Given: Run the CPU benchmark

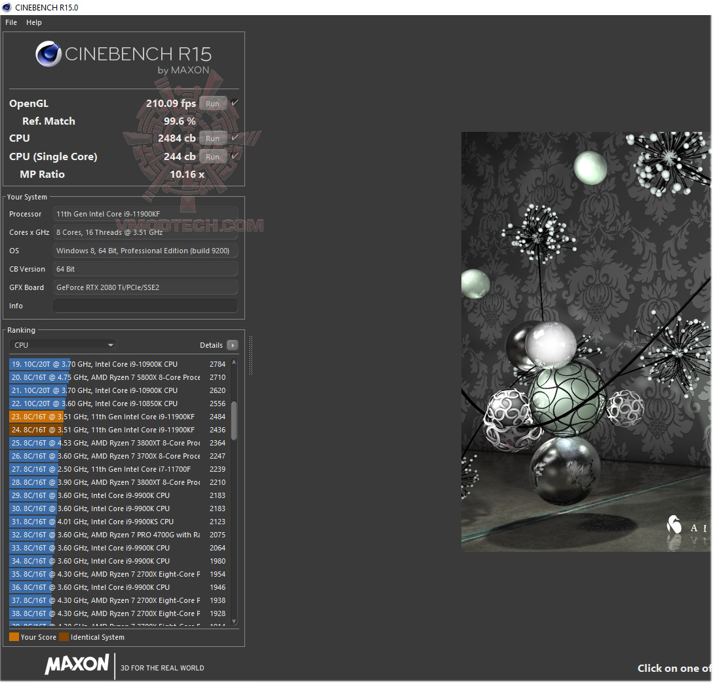Looking at the screenshot, I should click(x=212, y=138).
